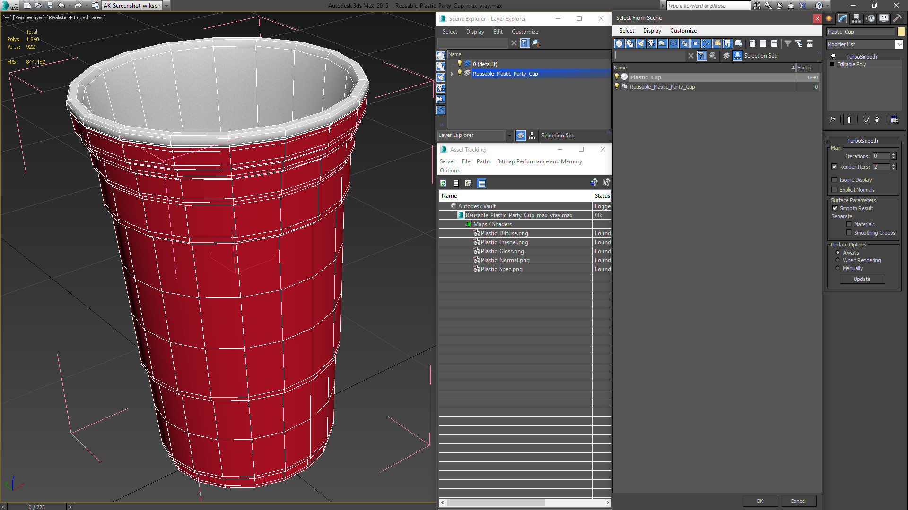This screenshot has width=908, height=510.
Task: Toggle Display Shapes filter in Select From Scene
Action: click(x=630, y=43)
